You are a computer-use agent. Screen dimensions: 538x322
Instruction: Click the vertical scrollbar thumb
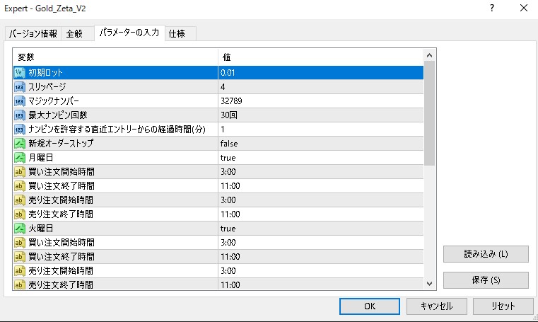click(429, 113)
